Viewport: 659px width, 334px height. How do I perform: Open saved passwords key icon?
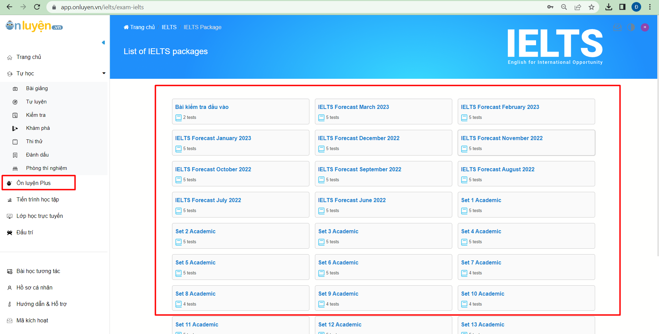(550, 7)
